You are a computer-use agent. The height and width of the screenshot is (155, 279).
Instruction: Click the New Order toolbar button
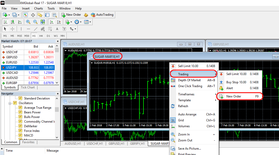click(x=71, y=15)
